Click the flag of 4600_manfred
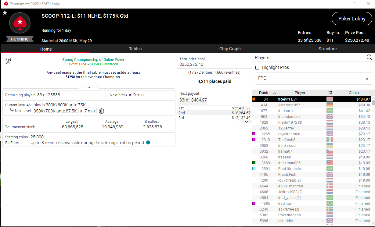This screenshot has height=227, width=375. 330,186
